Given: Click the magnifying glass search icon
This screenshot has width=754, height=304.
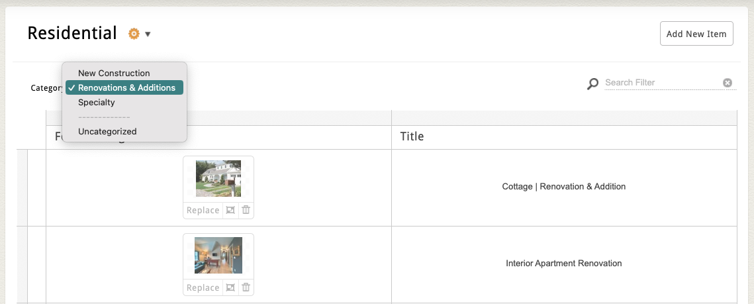Looking at the screenshot, I should coord(592,83).
